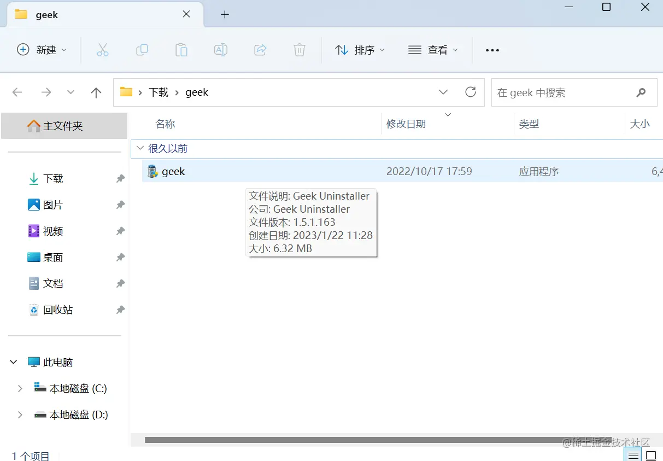663x461 pixels.
Task: Open address bar history dropdown
Action: pyautogui.click(x=443, y=92)
